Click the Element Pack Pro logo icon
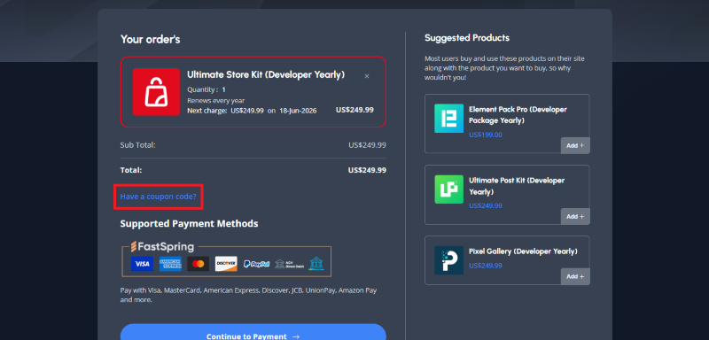Image resolution: width=709 pixels, height=340 pixels. pos(449,119)
